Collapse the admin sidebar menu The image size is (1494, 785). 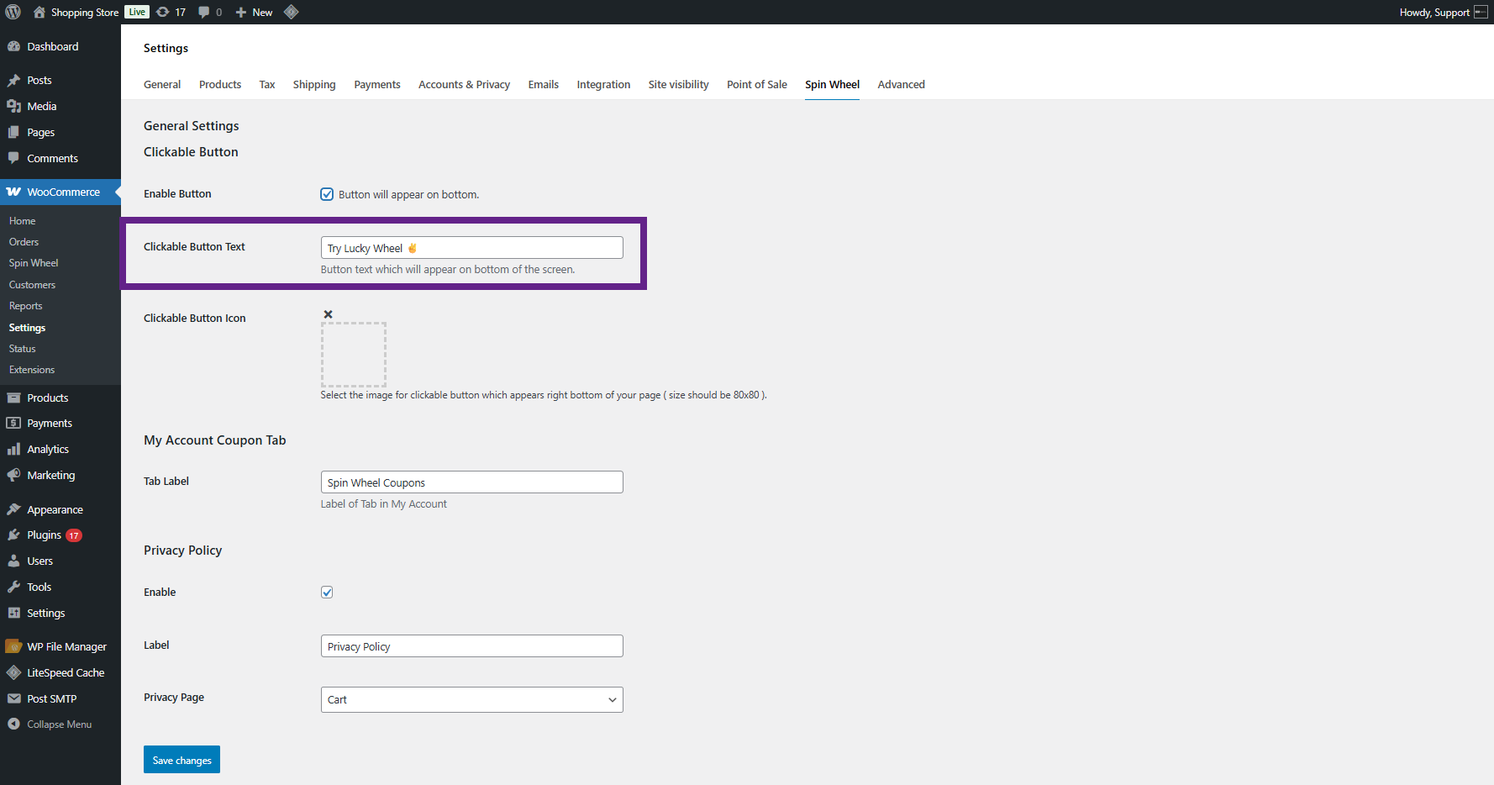pos(59,724)
